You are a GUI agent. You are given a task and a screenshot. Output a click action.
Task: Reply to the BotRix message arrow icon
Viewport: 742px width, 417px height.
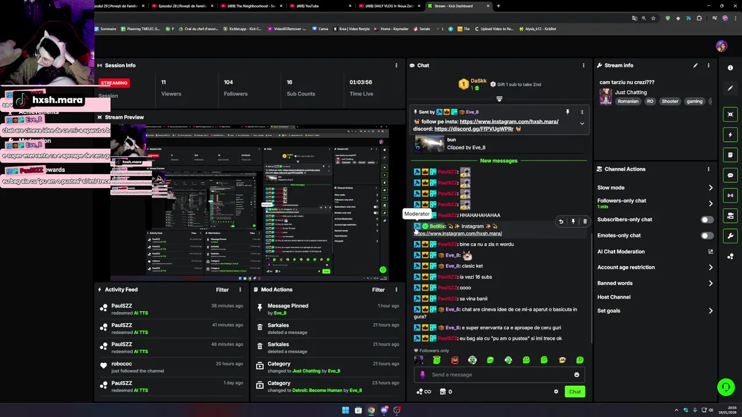[x=561, y=221]
